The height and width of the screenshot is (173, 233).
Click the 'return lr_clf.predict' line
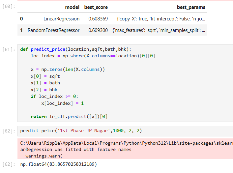pos(69,117)
